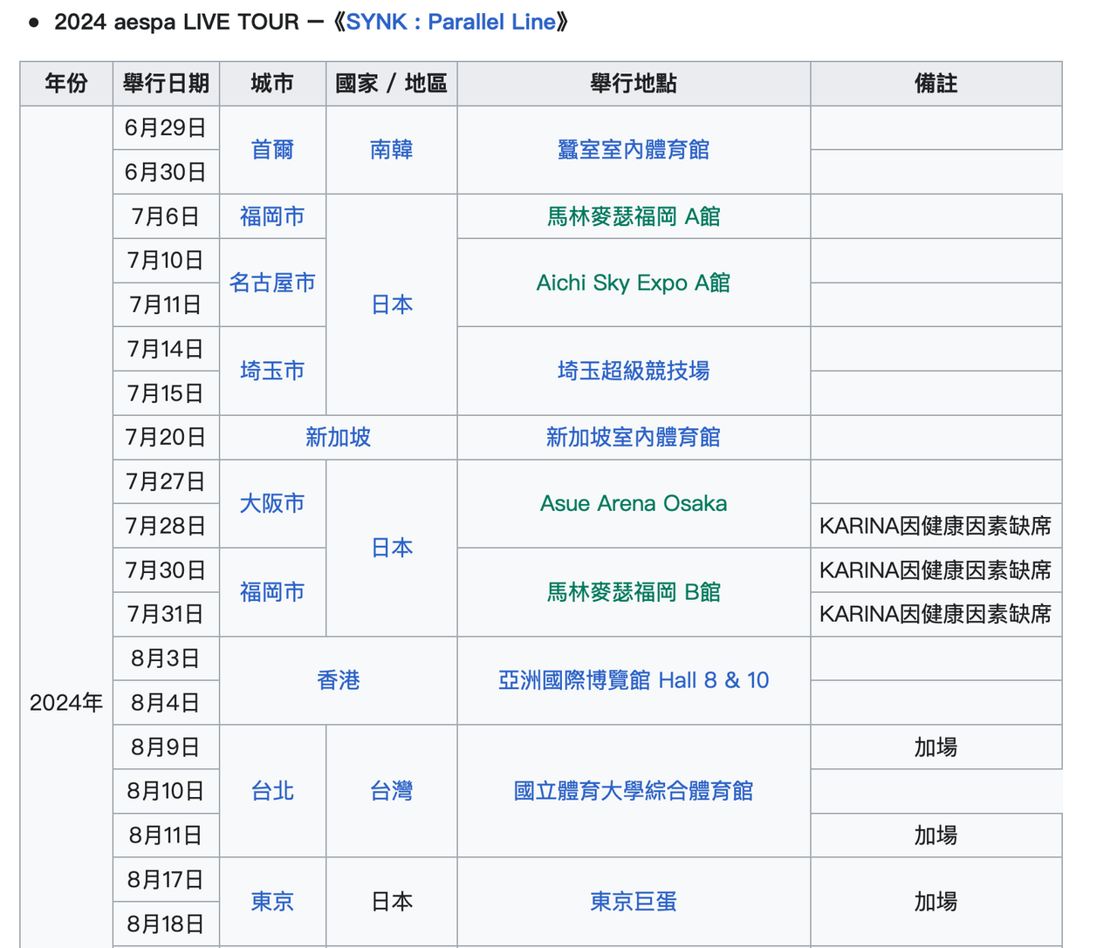Visit the 蠶室室內體育館 venue link
1117x948 pixels.
tap(633, 149)
